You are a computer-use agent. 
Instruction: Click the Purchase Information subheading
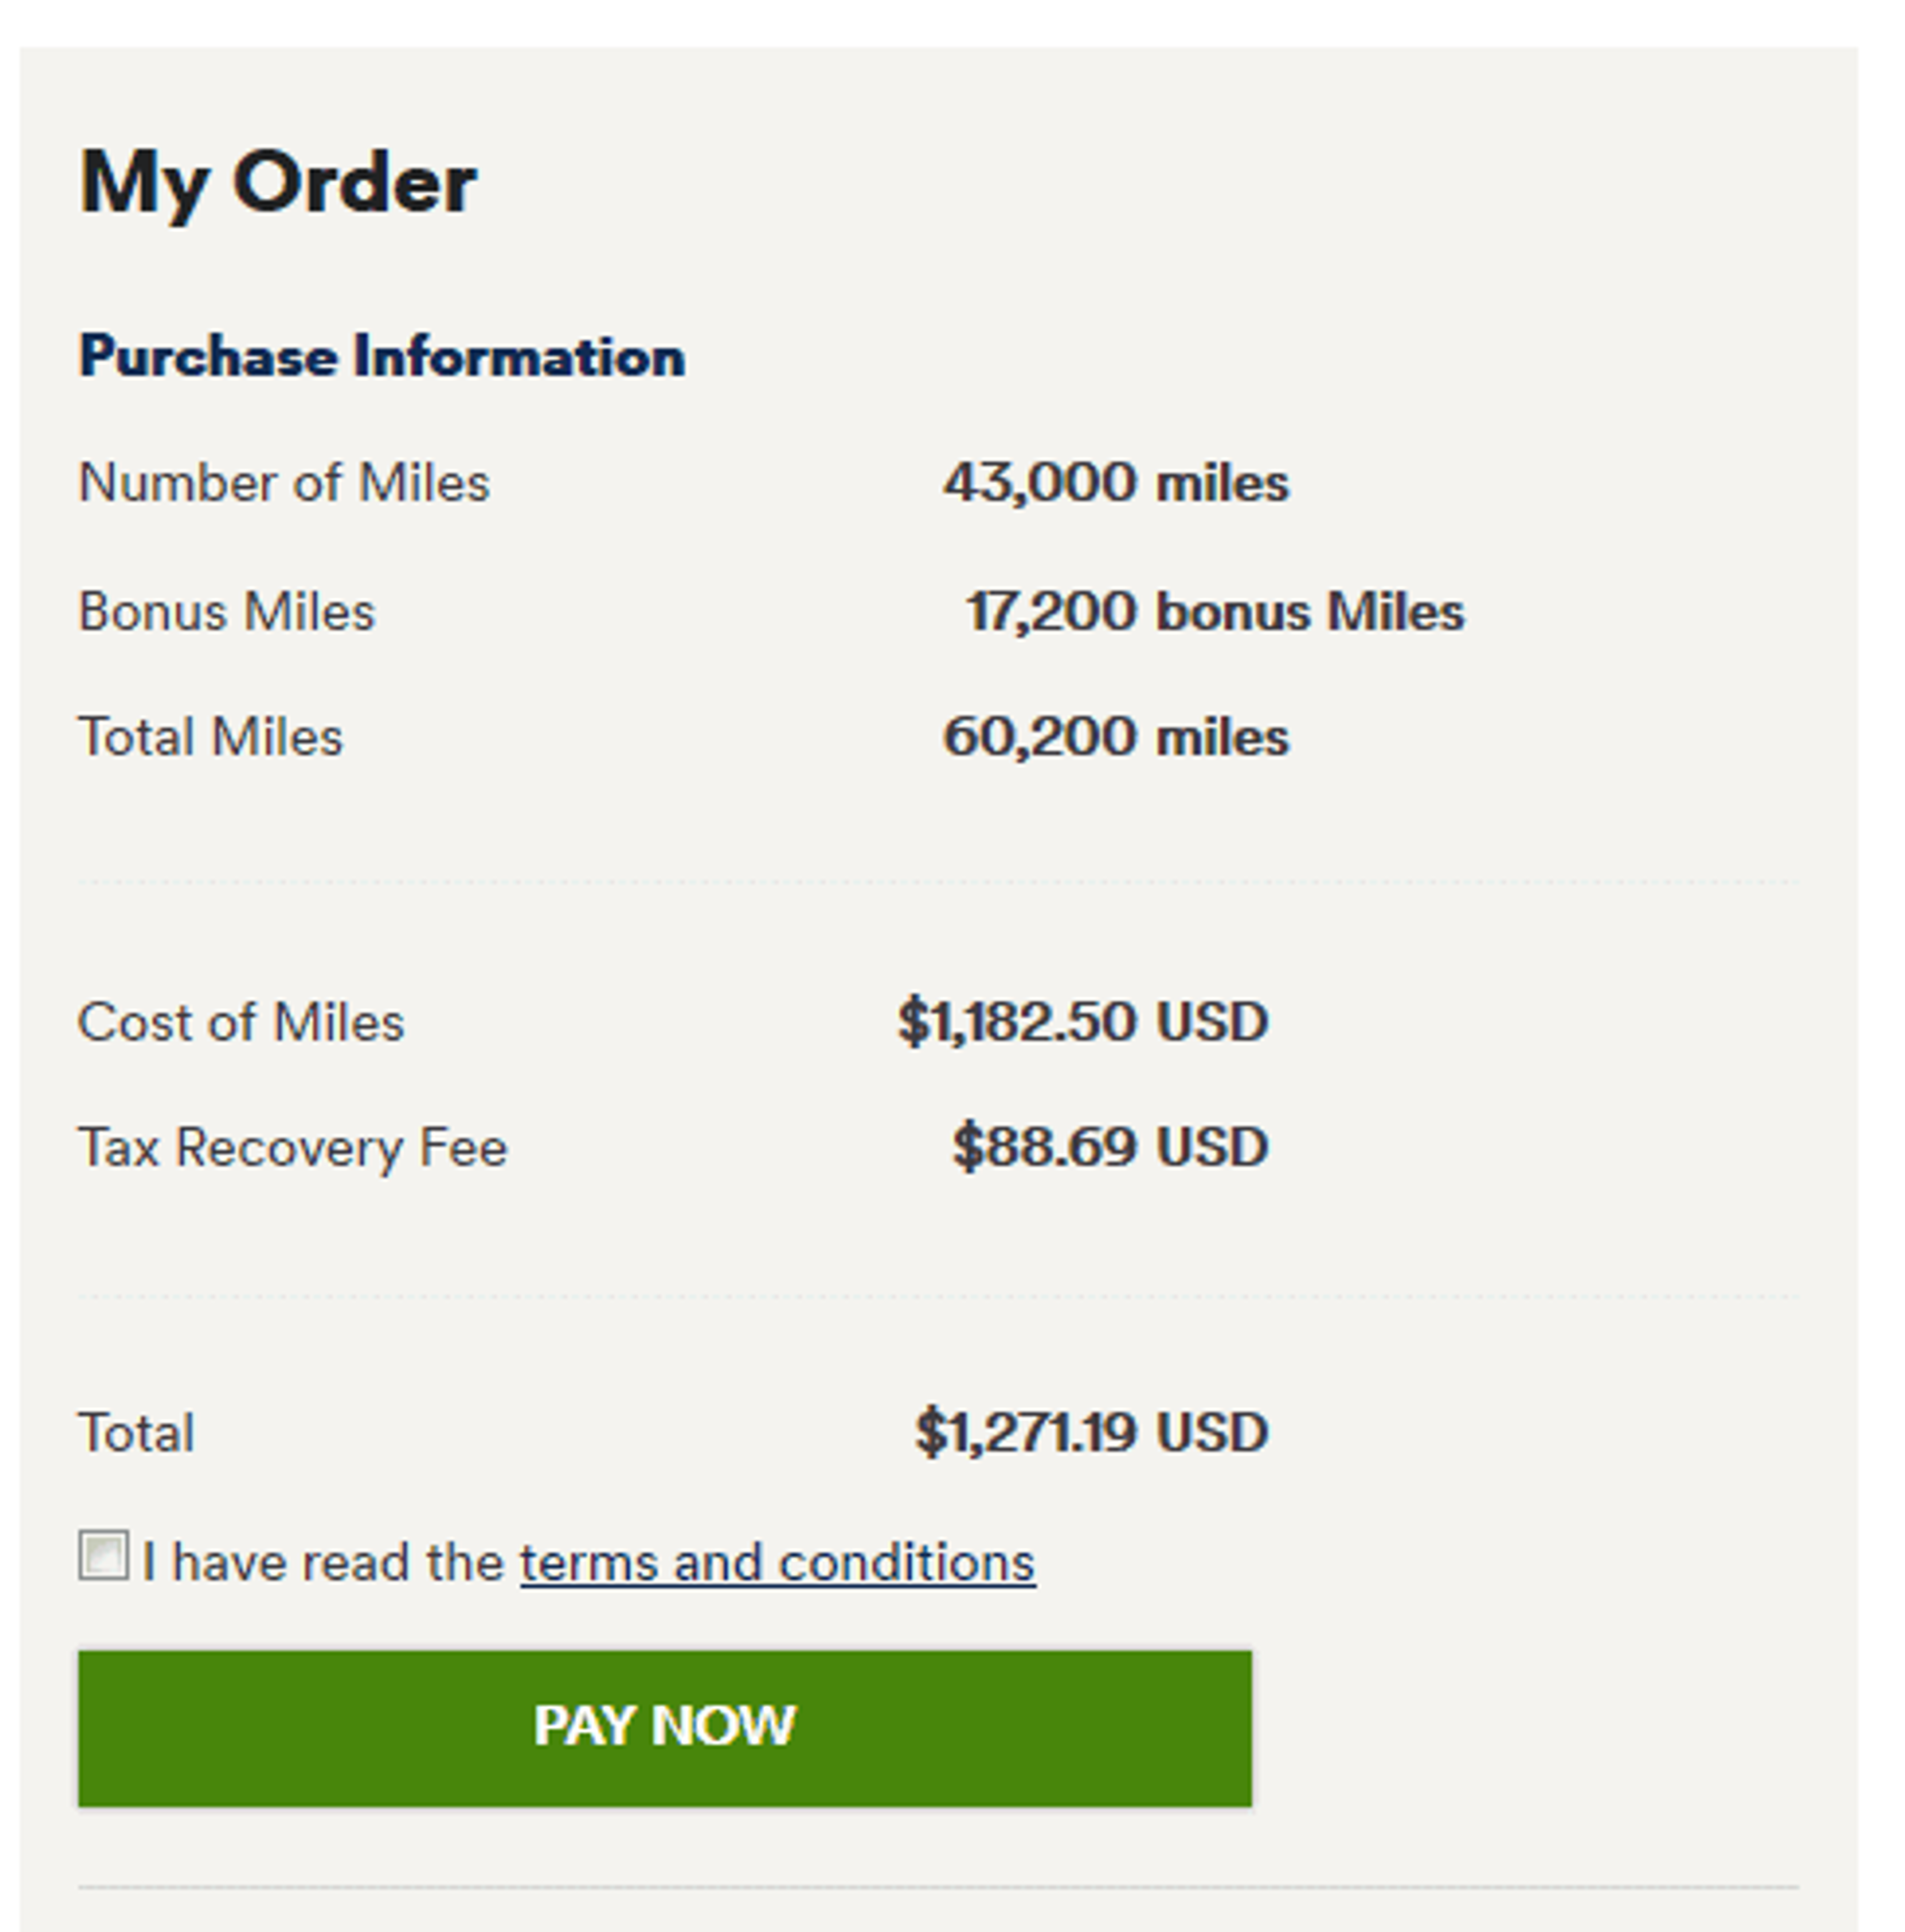pos(381,357)
